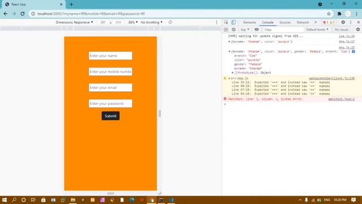Open the Chrome three-dot menu
Screen dimensions: 362x204
coord(356,14)
